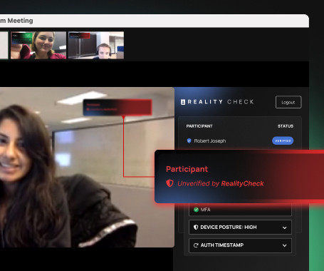Click the shield icon in Device Posture row
This screenshot has height=271, width=324.
(x=196, y=227)
